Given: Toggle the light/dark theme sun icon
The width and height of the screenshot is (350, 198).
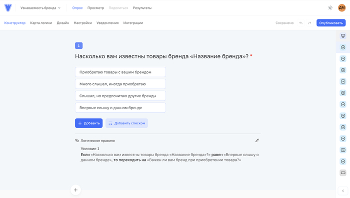Looking at the screenshot, I should [x=330, y=8].
